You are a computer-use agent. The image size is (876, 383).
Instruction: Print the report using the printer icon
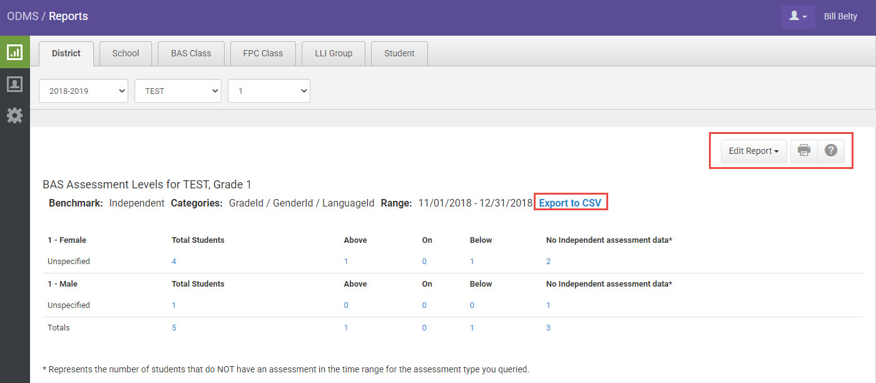[803, 150]
